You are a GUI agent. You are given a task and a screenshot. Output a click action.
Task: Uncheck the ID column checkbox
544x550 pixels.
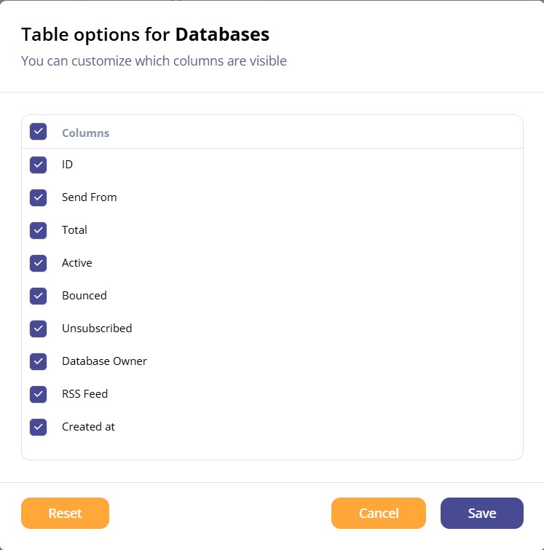[38, 165]
